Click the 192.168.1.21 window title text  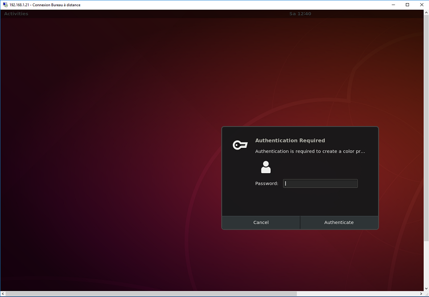[45, 5]
